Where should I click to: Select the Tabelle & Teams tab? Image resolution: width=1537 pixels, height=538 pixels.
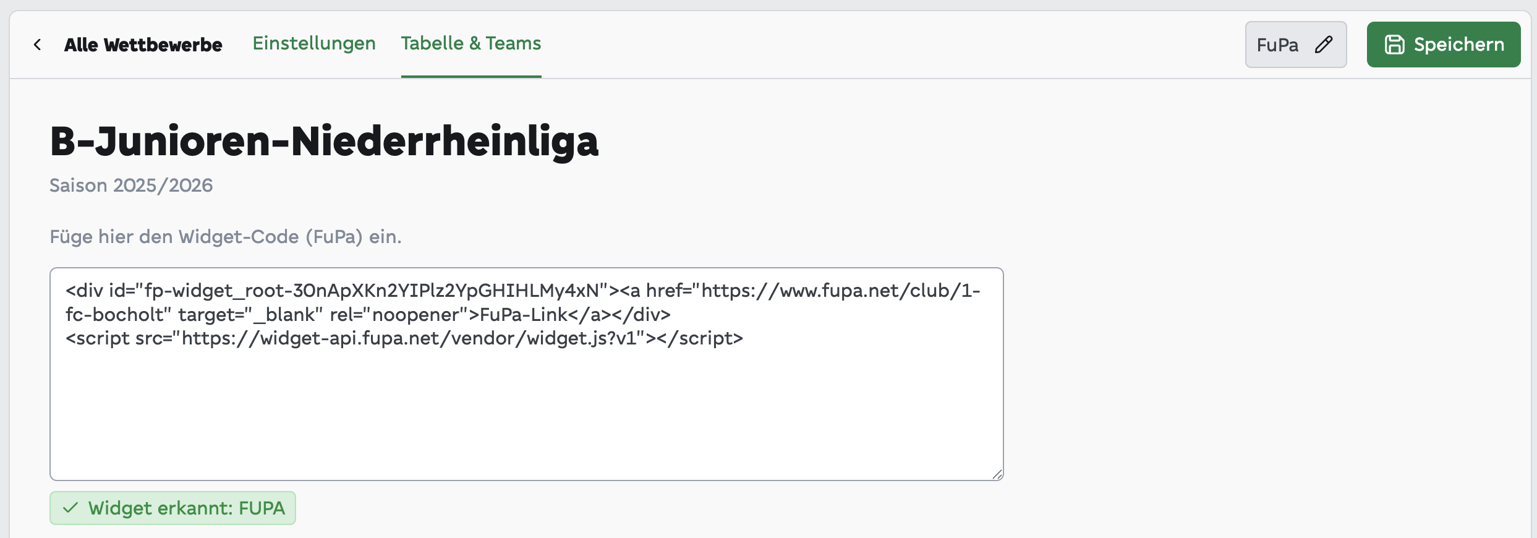(471, 43)
